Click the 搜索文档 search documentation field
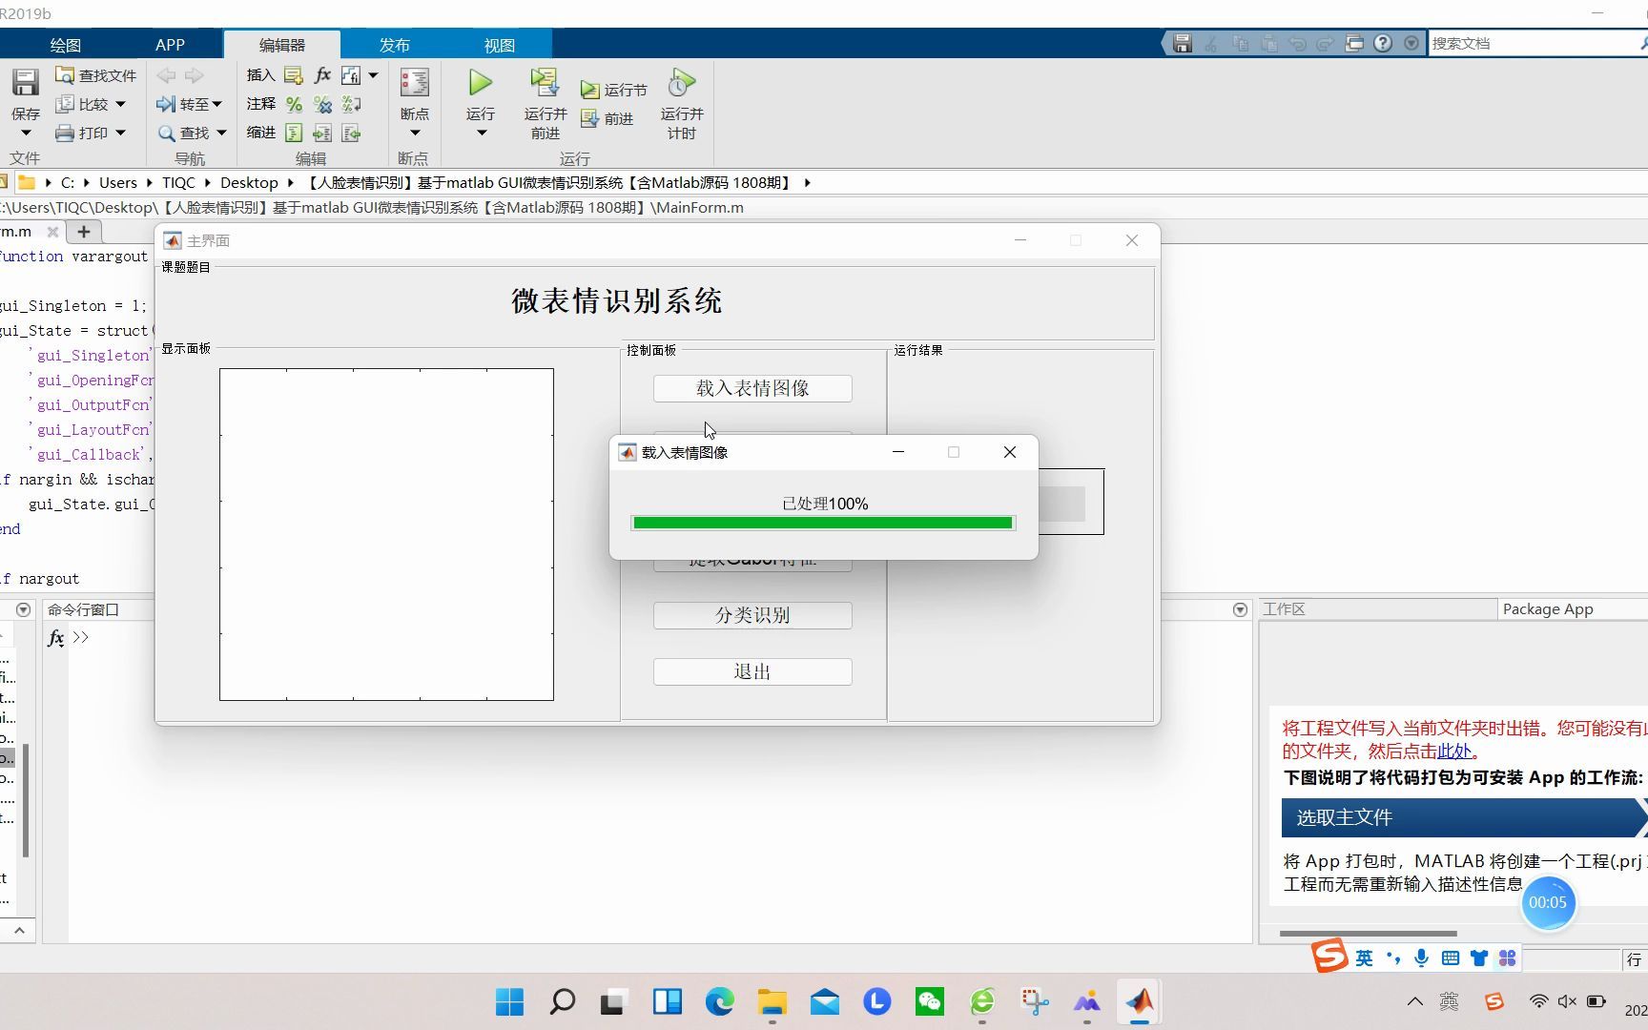 pyautogui.click(x=1532, y=43)
